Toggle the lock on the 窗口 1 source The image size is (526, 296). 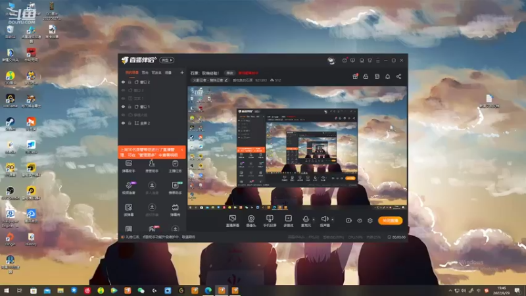[130, 107]
